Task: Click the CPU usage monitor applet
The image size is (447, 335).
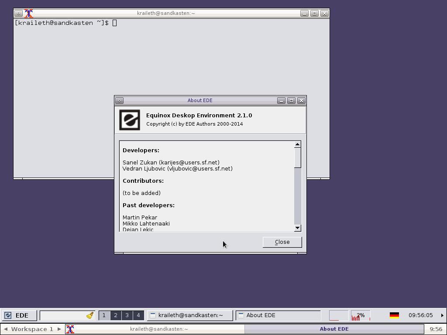Action: (x=361, y=315)
